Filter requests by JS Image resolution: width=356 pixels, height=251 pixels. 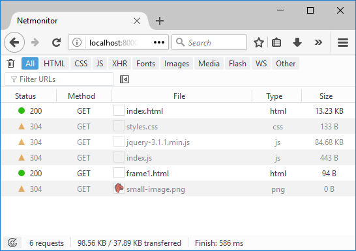click(100, 63)
